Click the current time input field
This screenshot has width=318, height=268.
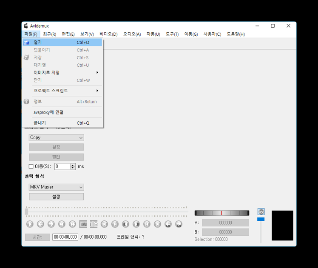point(65,237)
